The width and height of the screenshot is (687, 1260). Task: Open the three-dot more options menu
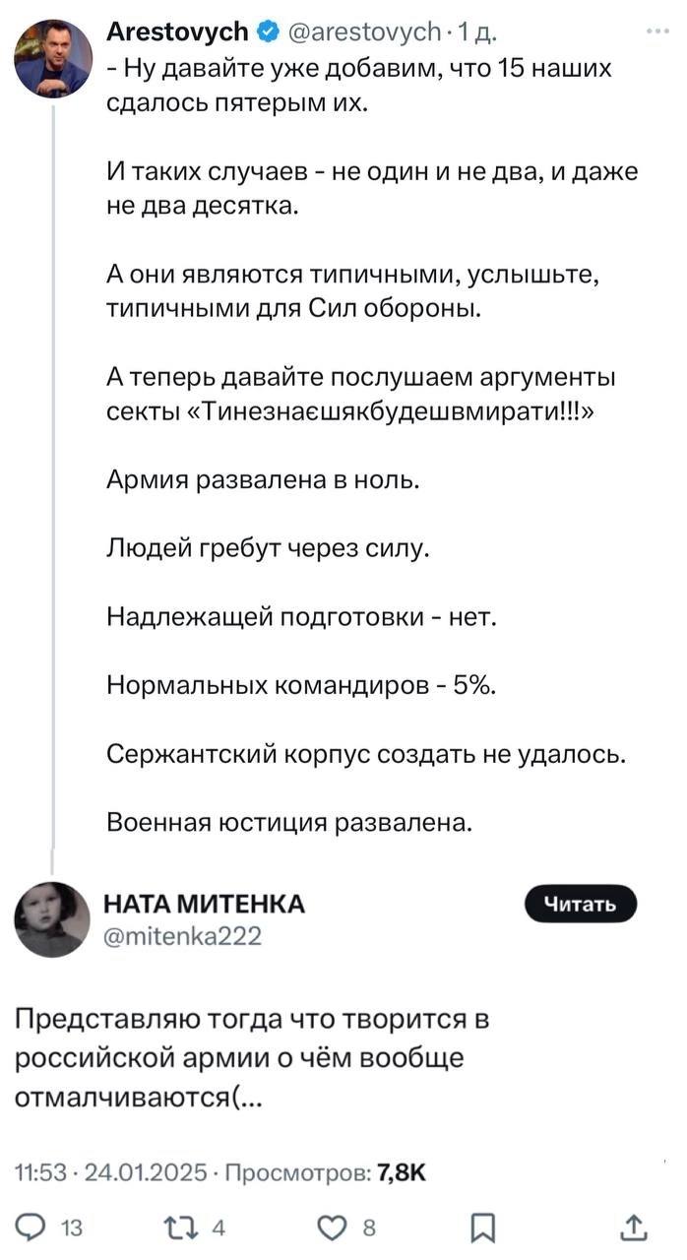coord(656,31)
